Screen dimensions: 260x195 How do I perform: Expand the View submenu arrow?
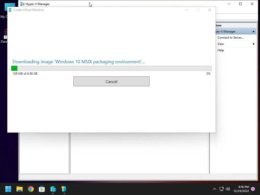(254, 44)
